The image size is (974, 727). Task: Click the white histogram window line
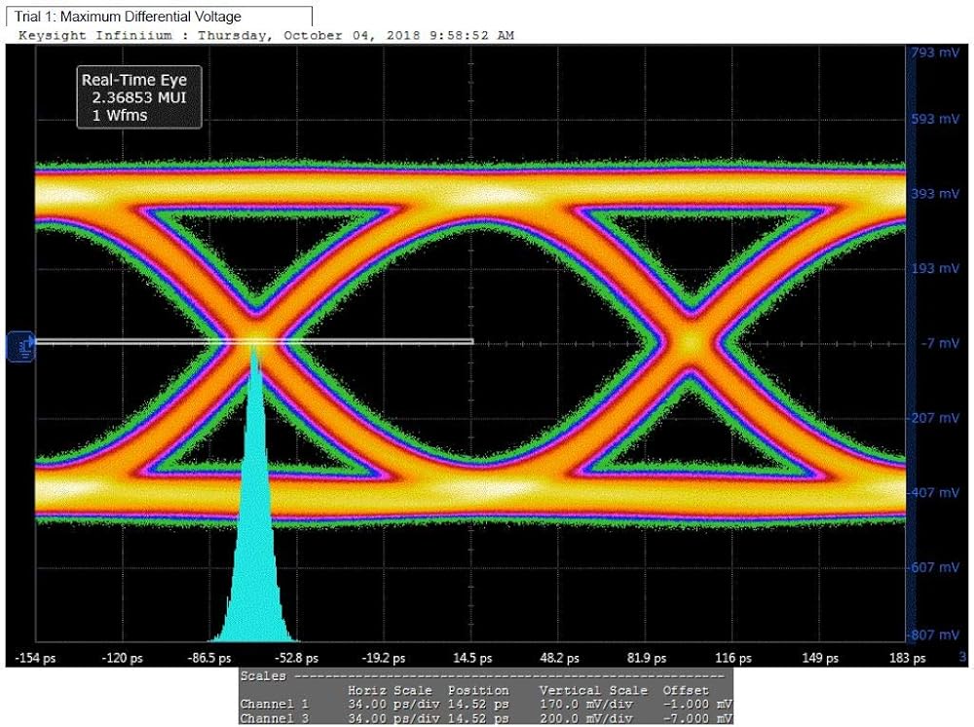(x=370, y=341)
